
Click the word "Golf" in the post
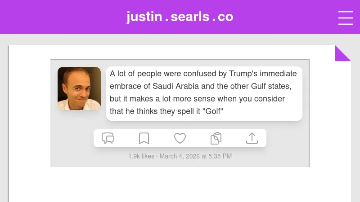click(x=214, y=111)
